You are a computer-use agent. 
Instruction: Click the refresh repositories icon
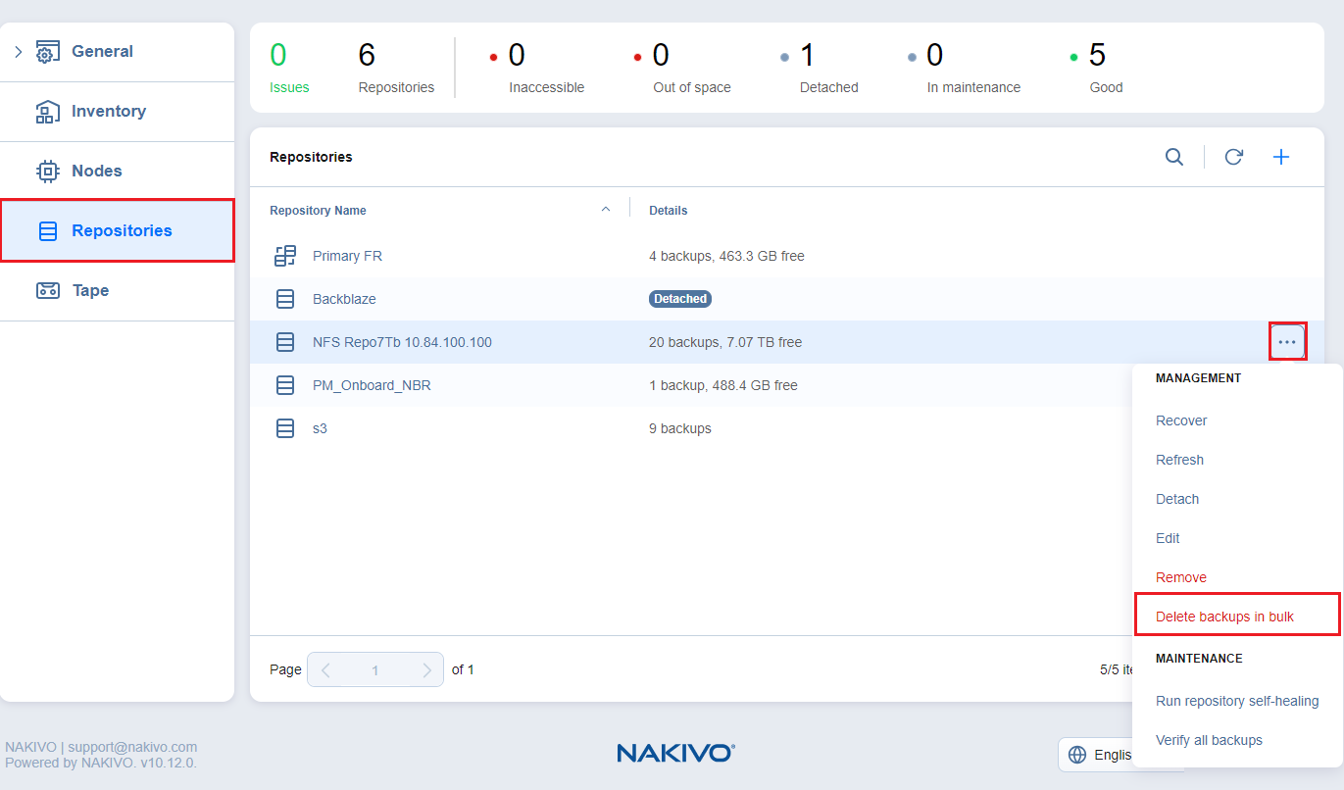(x=1233, y=157)
